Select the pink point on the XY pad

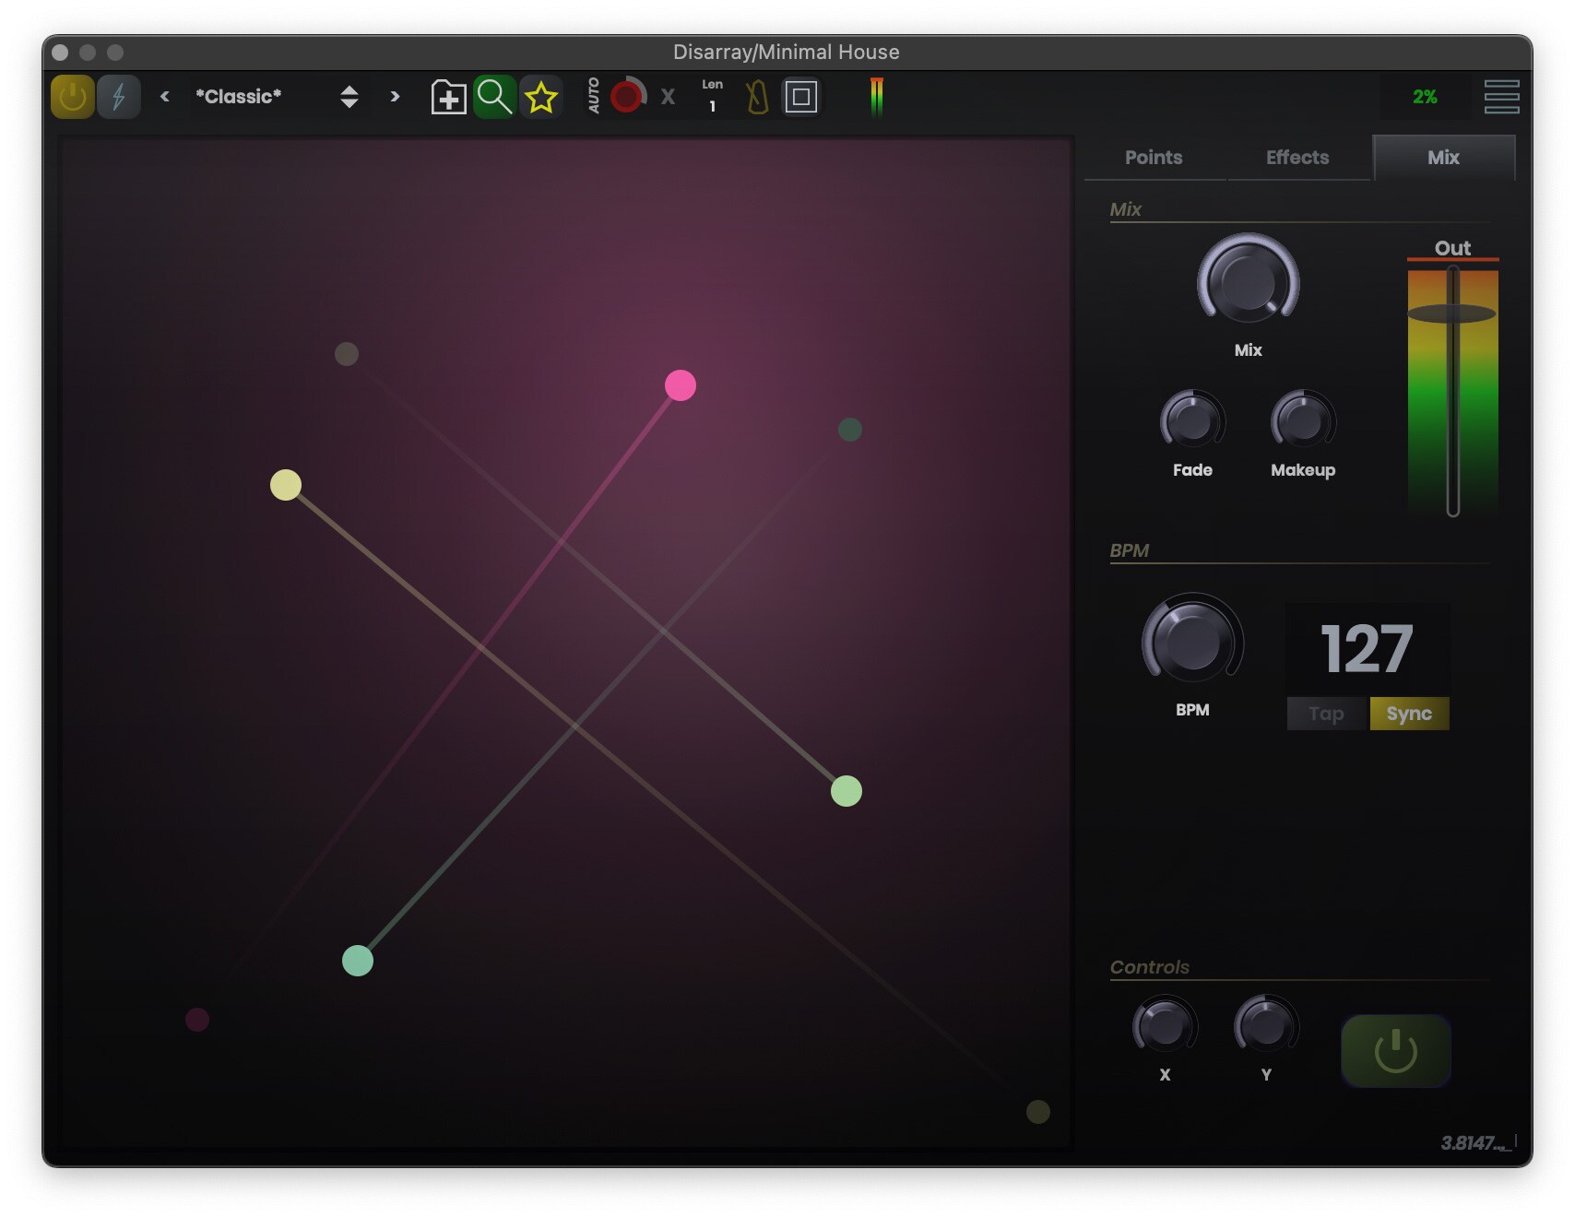pos(680,387)
